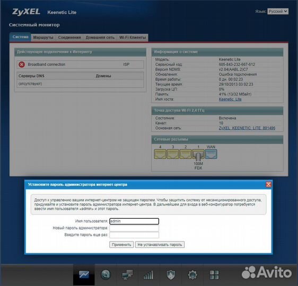Click LAN port 4 icon
Image resolution: width=298 pixels, height=286 pixels.
160,154
